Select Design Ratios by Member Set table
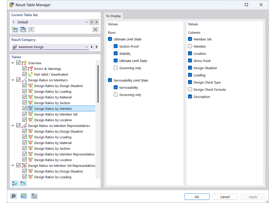This screenshot has height=203, width=276. 56,114
